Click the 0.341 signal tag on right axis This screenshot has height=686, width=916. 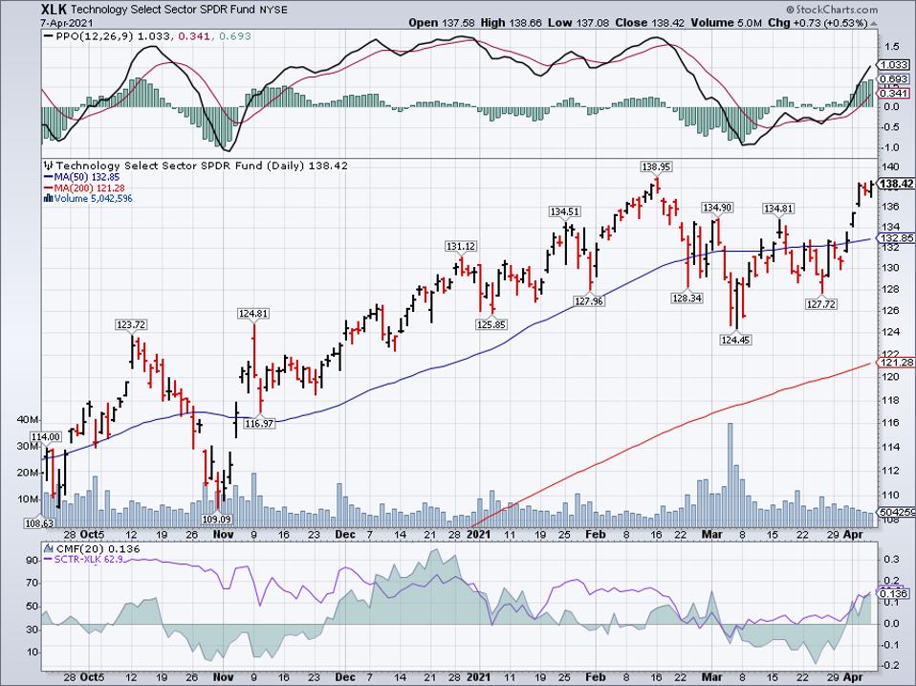tap(895, 93)
